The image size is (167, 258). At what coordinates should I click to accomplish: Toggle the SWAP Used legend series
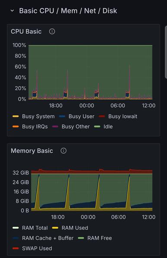pos(37,248)
